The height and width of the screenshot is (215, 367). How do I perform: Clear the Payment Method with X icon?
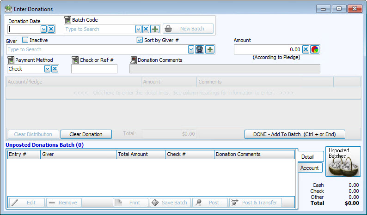tap(55, 69)
